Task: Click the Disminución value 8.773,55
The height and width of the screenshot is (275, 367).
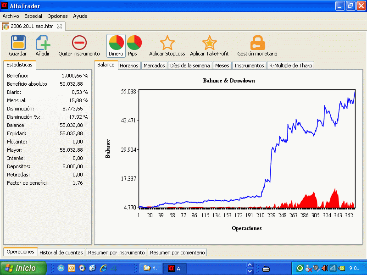Action: coord(72,109)
